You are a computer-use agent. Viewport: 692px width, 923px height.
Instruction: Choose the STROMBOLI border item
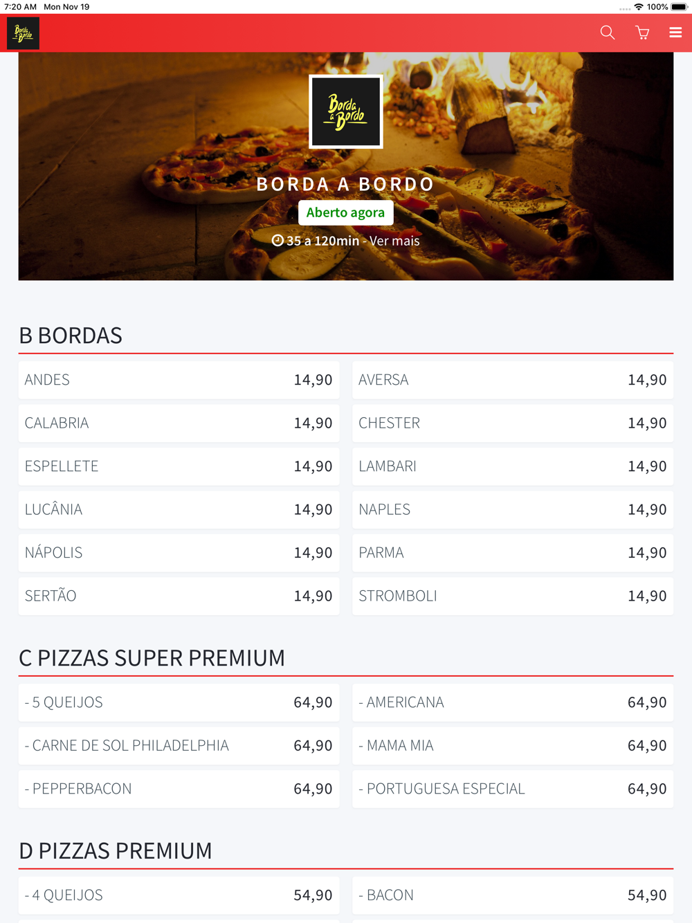[x=513, y=596]
